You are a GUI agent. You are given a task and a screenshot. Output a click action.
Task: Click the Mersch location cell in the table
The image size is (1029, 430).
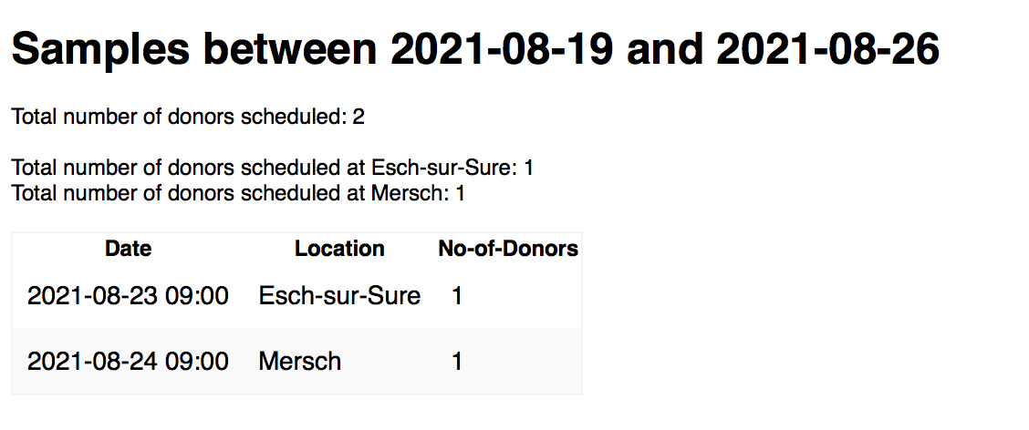(x=300, y=362)
